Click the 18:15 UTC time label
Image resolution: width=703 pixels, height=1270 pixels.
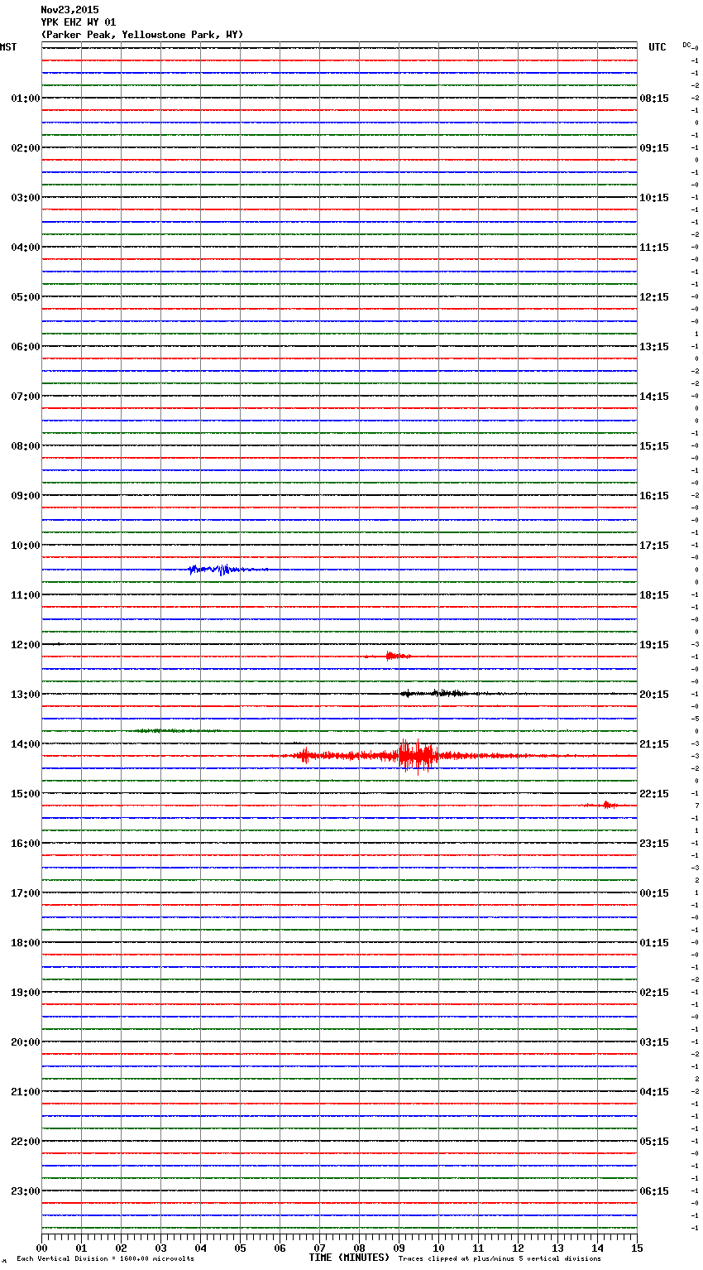coord(654,595)
